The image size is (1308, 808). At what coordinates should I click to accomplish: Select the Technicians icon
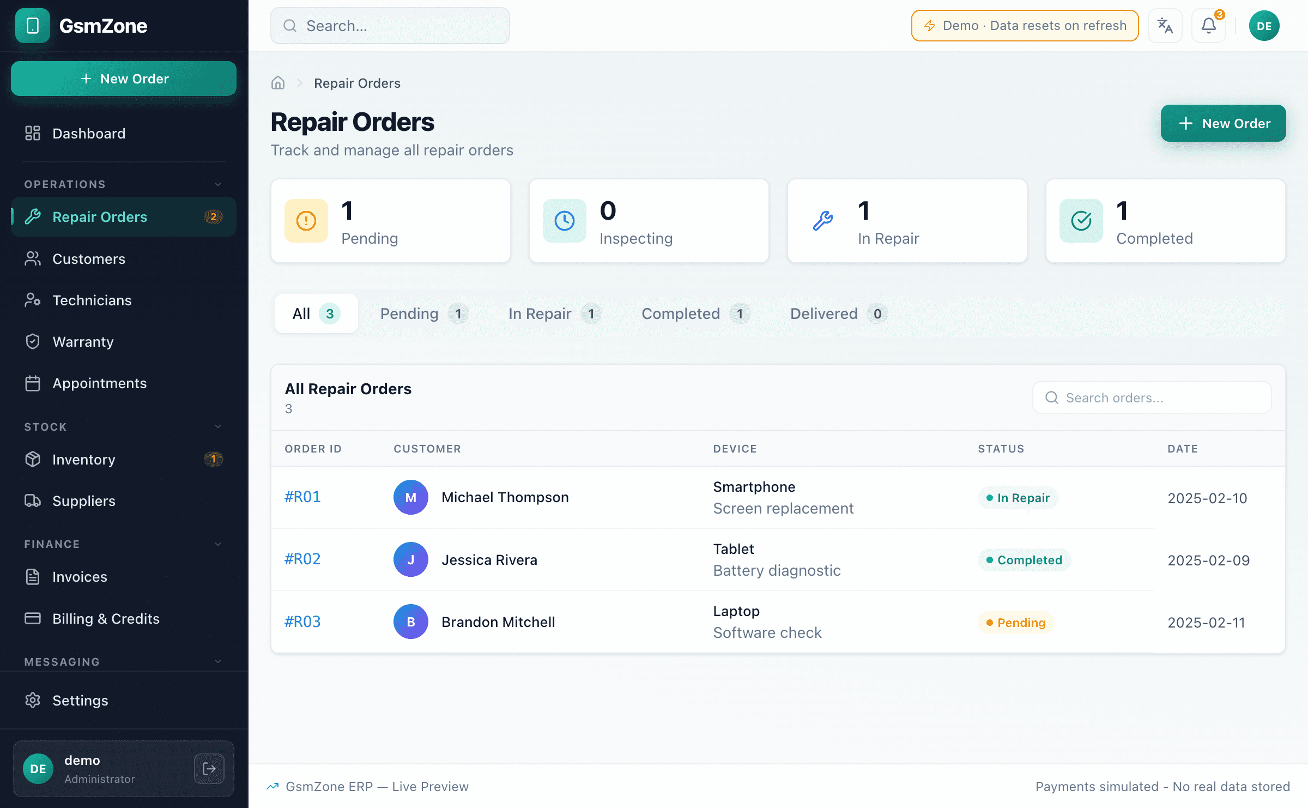tap(33, 300)
